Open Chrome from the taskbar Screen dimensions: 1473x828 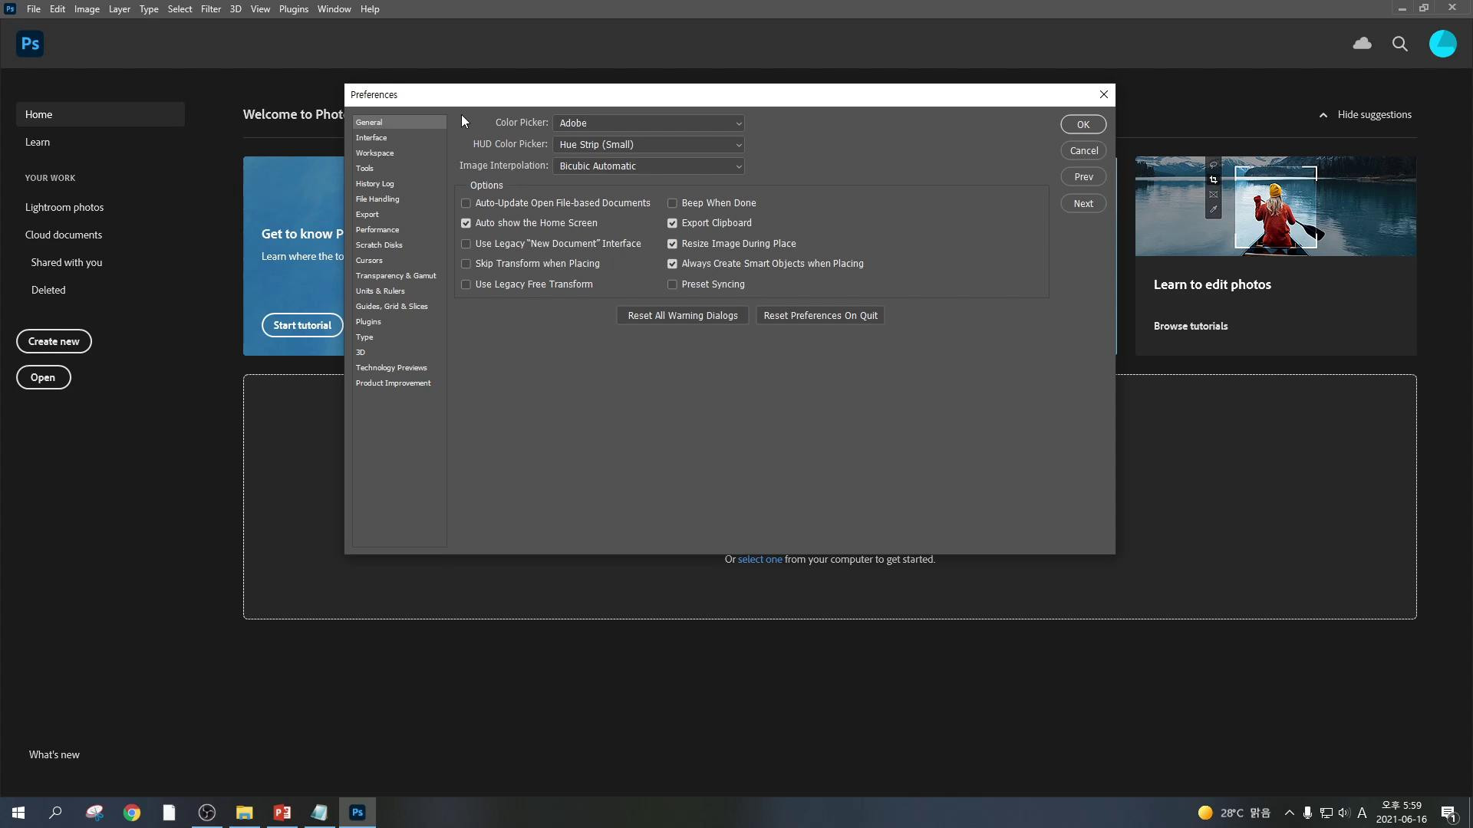[132, 813]
